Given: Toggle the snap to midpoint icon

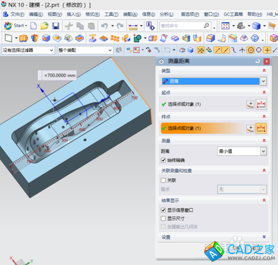Looking at the screenshot, I should (x=226, y=50).
